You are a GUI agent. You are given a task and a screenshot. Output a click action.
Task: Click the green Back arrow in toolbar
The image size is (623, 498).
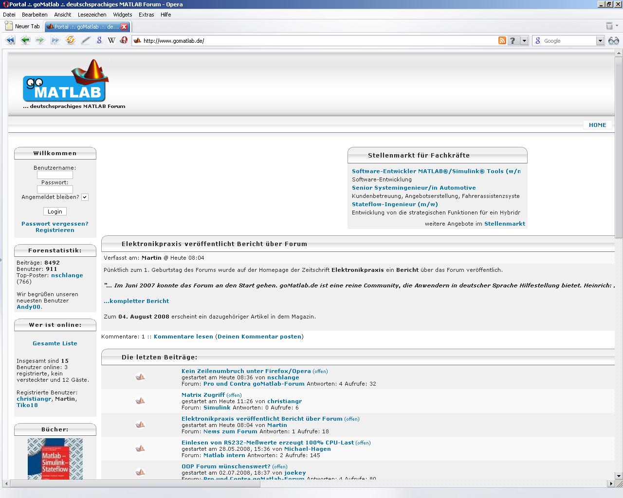(25, 40)
